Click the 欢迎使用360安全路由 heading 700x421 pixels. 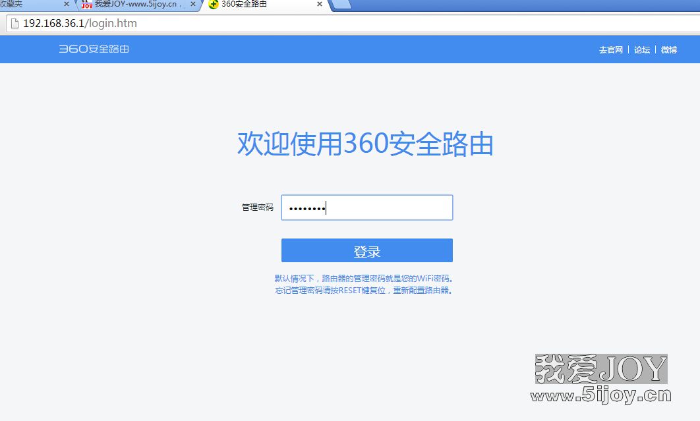[365, 144]
